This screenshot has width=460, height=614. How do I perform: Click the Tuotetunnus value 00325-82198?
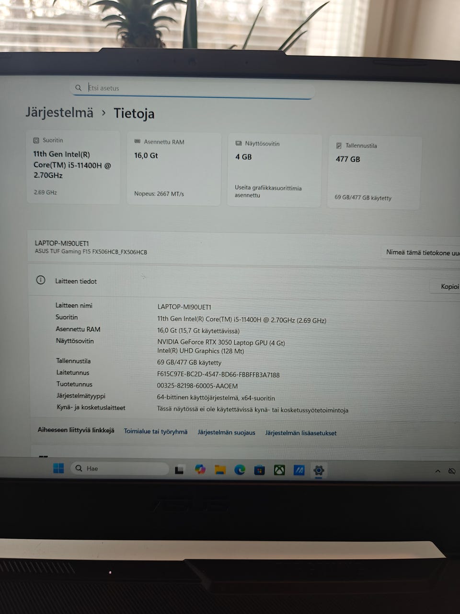point(197,386)
